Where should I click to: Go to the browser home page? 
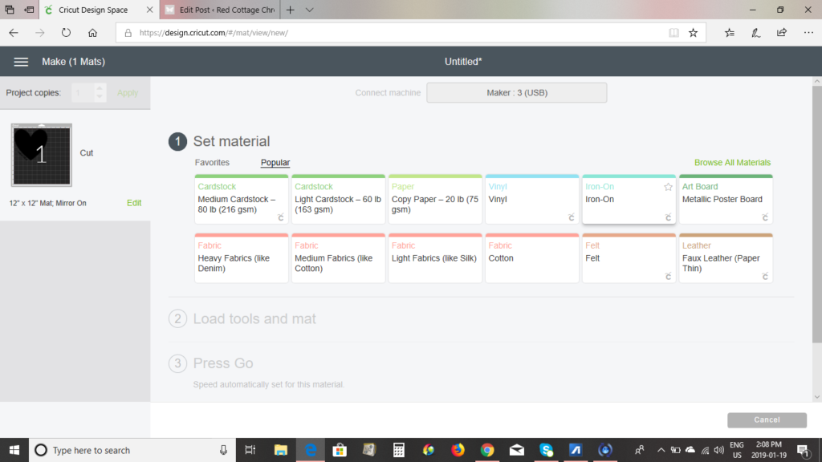pyautogui.click(x=93, y=32)
